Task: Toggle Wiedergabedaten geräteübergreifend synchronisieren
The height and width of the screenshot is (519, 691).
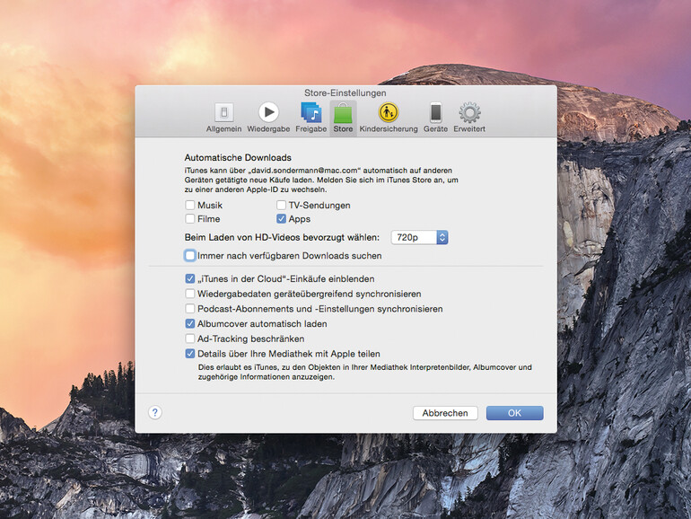Action: [190, 294]
